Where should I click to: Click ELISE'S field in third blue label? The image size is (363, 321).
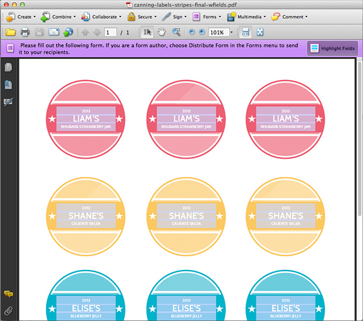(285, 309)
